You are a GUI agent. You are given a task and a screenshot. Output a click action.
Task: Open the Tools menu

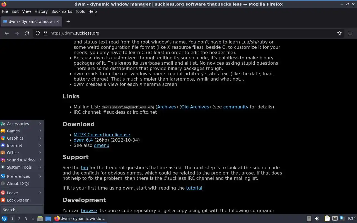click(80, 11)
